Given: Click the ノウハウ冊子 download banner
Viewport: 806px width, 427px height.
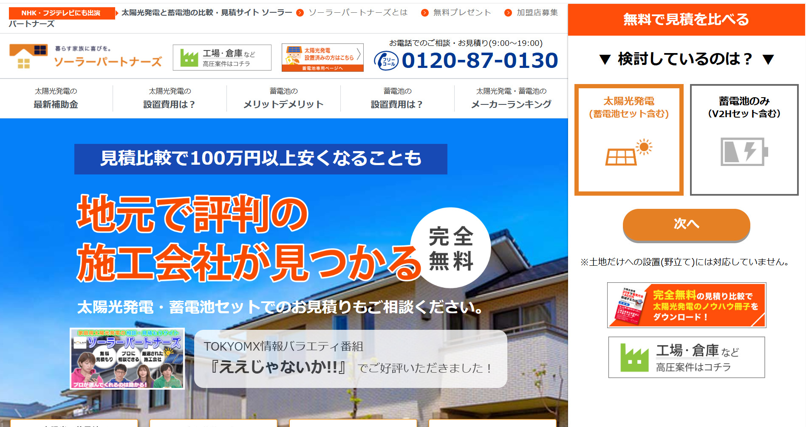Looking at the screenshot, I should click(686, 305).
